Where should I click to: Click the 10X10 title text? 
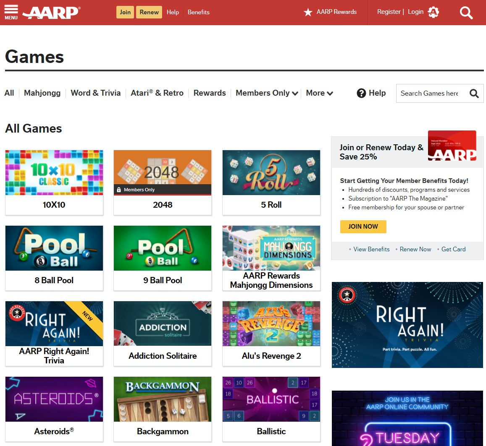[54, 205]
